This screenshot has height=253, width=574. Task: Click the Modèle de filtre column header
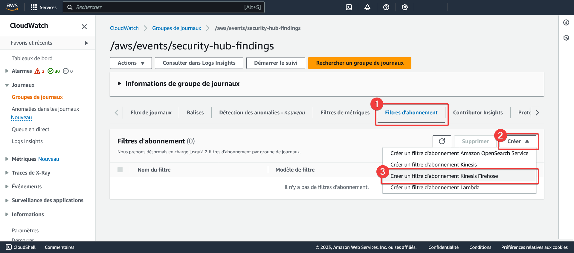[295, 170]
